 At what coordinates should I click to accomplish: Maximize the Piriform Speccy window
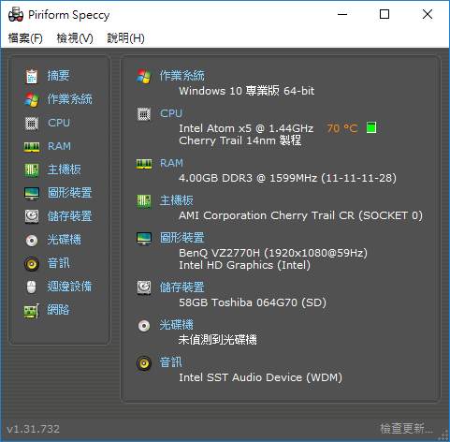pyautogui.click(x=385, y=14)
